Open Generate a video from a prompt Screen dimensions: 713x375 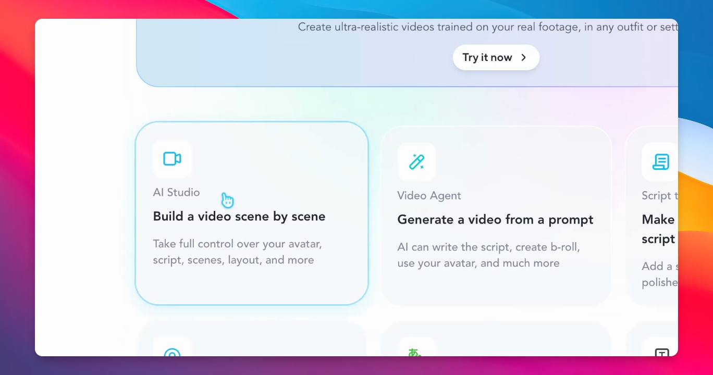(495, 219)
